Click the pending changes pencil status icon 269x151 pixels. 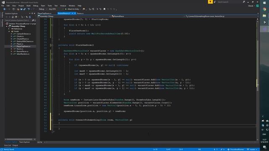click(222, 149)
